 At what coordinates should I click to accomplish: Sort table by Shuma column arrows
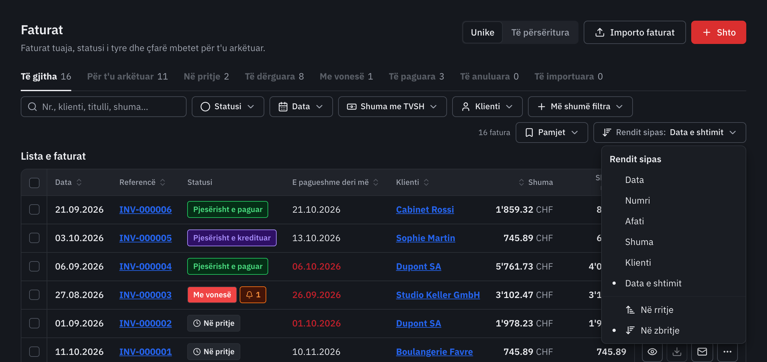(x=521, y=182)
